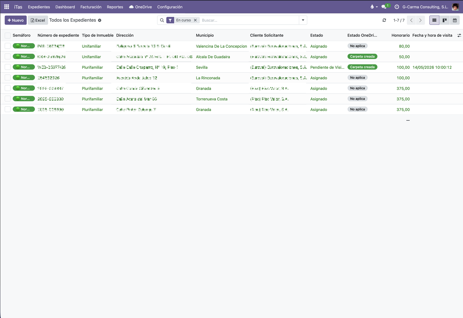463x318 pixels.
Task: Sort by the Cliente Solicitante header
Action: 267,35
